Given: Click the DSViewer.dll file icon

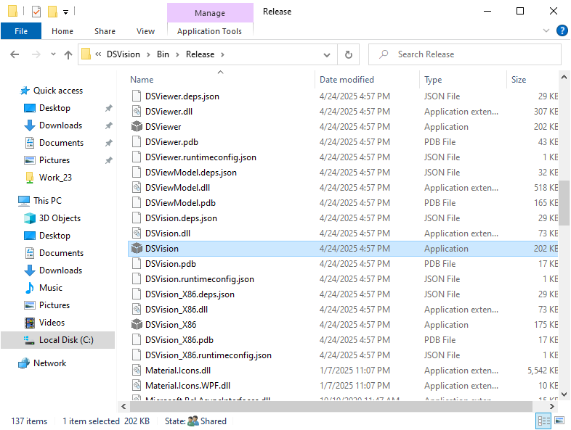Looking at the screenshot, I should [x=137, y=111].
